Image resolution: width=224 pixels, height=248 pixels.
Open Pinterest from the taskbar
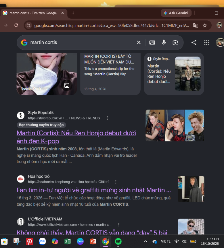coord(29,241)
